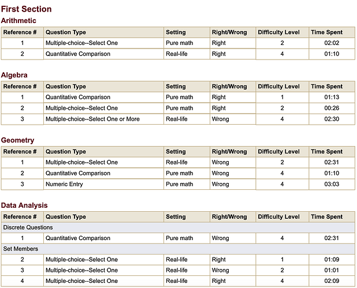Click the Set Members subgroup row

coord(21,249)
